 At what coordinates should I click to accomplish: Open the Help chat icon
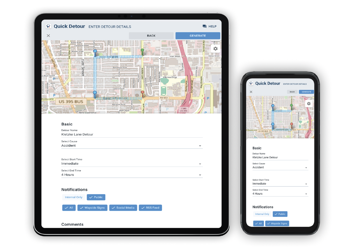(204, 26)
